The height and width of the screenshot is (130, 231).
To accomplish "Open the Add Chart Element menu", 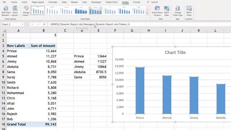I will tap(6, 11).
